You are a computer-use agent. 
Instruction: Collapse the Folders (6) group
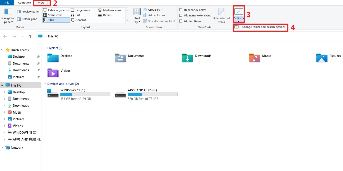coord(45,48)
